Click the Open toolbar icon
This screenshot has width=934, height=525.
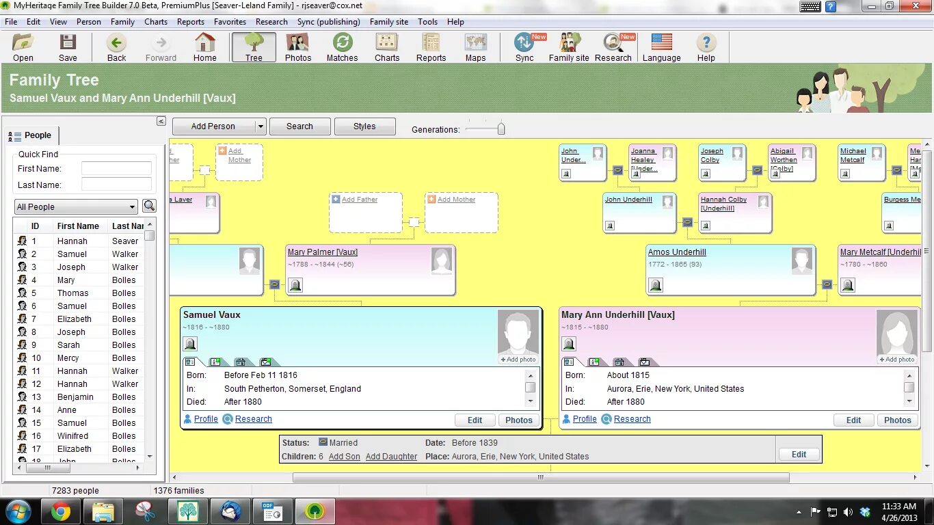pos(23,47)
